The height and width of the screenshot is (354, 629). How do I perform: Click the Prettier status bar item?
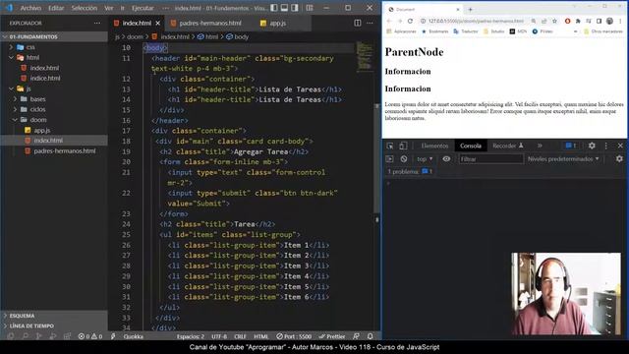[x=332, y=336]
